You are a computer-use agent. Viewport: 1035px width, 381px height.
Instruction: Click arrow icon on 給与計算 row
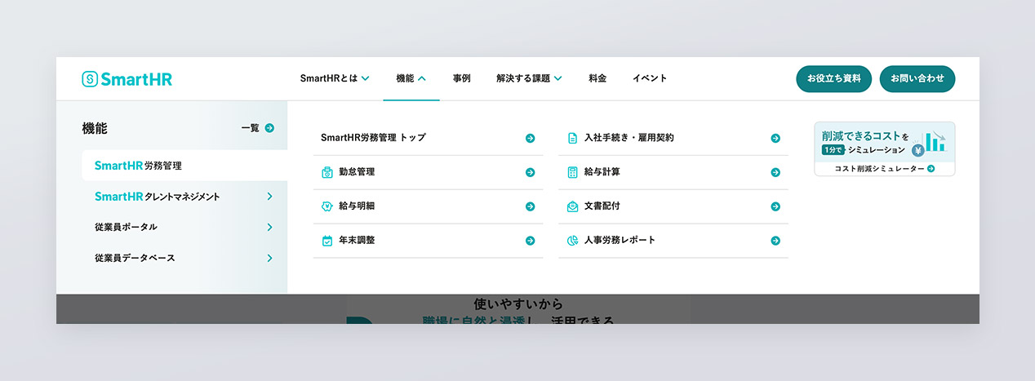pos(775,172)
